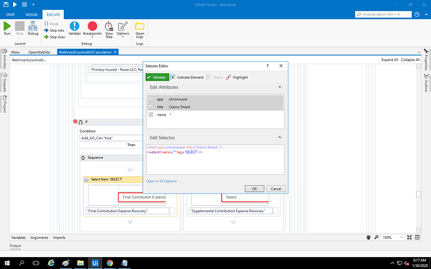Click Collapse All in designer
The height and width of the screenshot is (269, 431).
pyautogui.click(x=410, y=60)
